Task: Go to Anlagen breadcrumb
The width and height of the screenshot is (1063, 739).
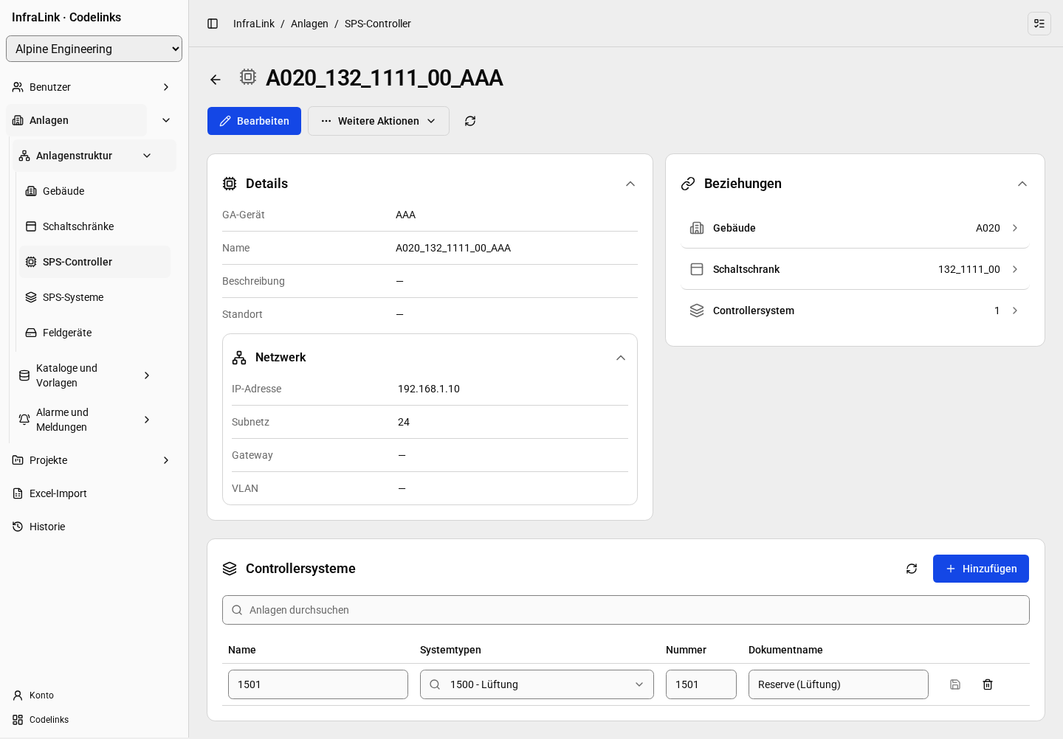Action: (x=309, y=24)
